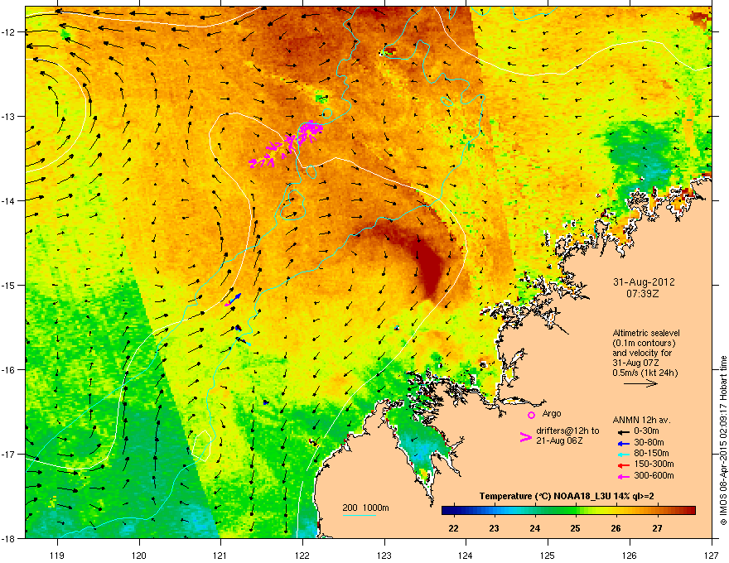
Task: Click the '07:39Z' time label
Action: (x=644, y=294)
